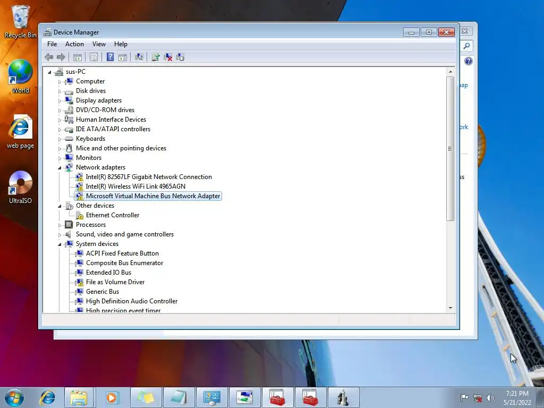Select the Recycle Bin desktop icon
This screenshot has width=544, height=408.
point(21,21)
